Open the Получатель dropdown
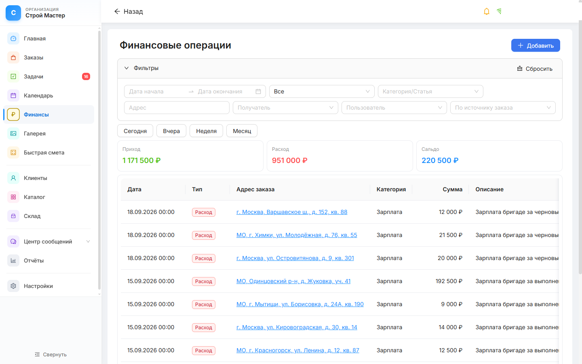 tap(285, 108)
